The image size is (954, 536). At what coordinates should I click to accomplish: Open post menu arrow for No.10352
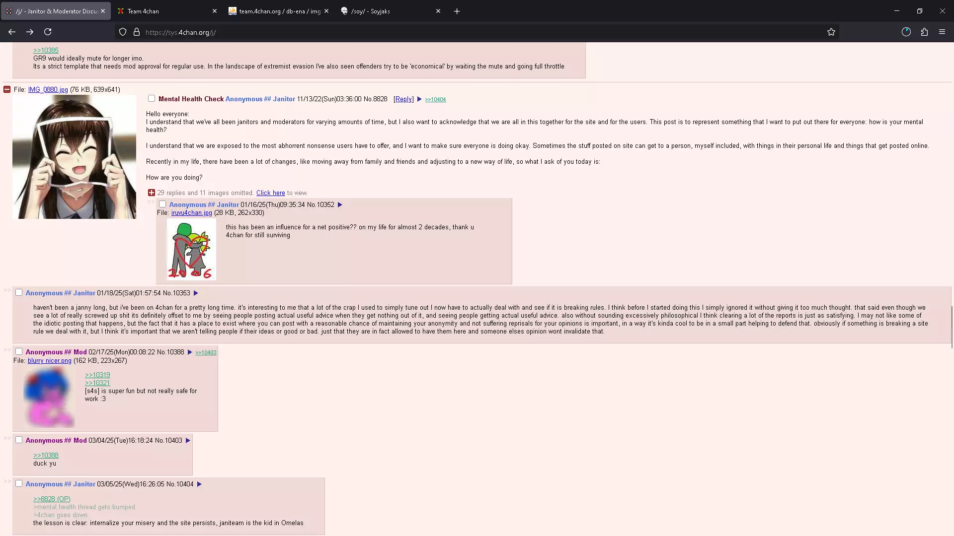tap(340, 205)
